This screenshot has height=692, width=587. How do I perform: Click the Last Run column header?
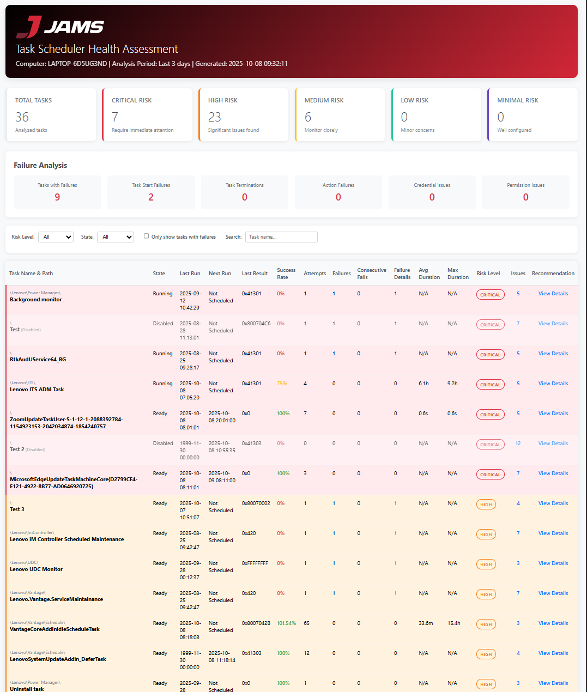(190, 274)
